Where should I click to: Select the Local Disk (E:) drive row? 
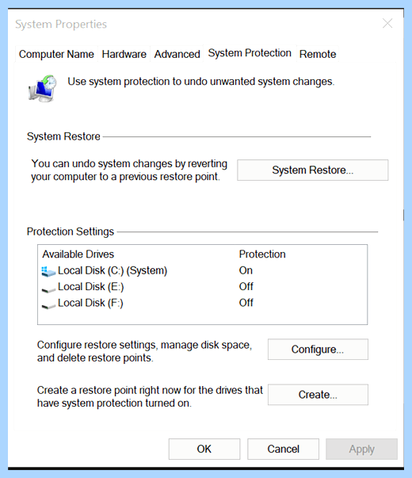202,286
